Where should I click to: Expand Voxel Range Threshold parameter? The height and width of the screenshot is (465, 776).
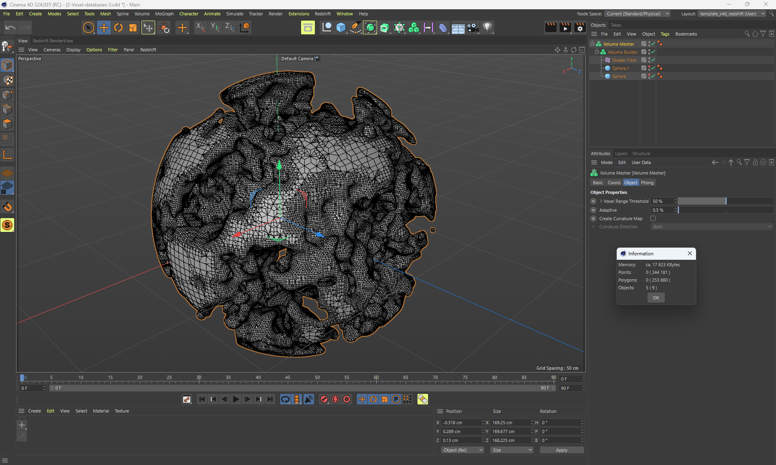click(x=601, y=201)
